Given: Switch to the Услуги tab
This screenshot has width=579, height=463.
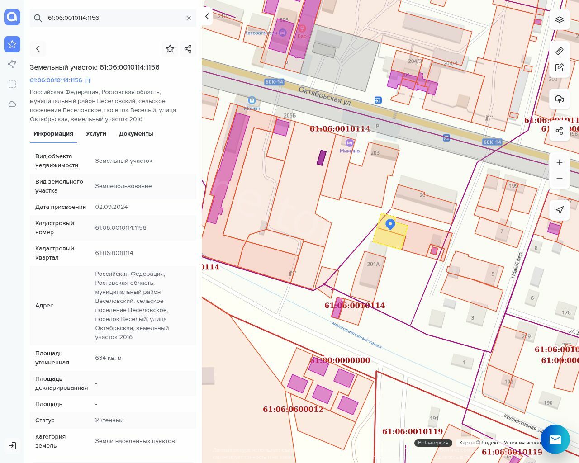Looking at the screenshot, I should tap(96, 134).
